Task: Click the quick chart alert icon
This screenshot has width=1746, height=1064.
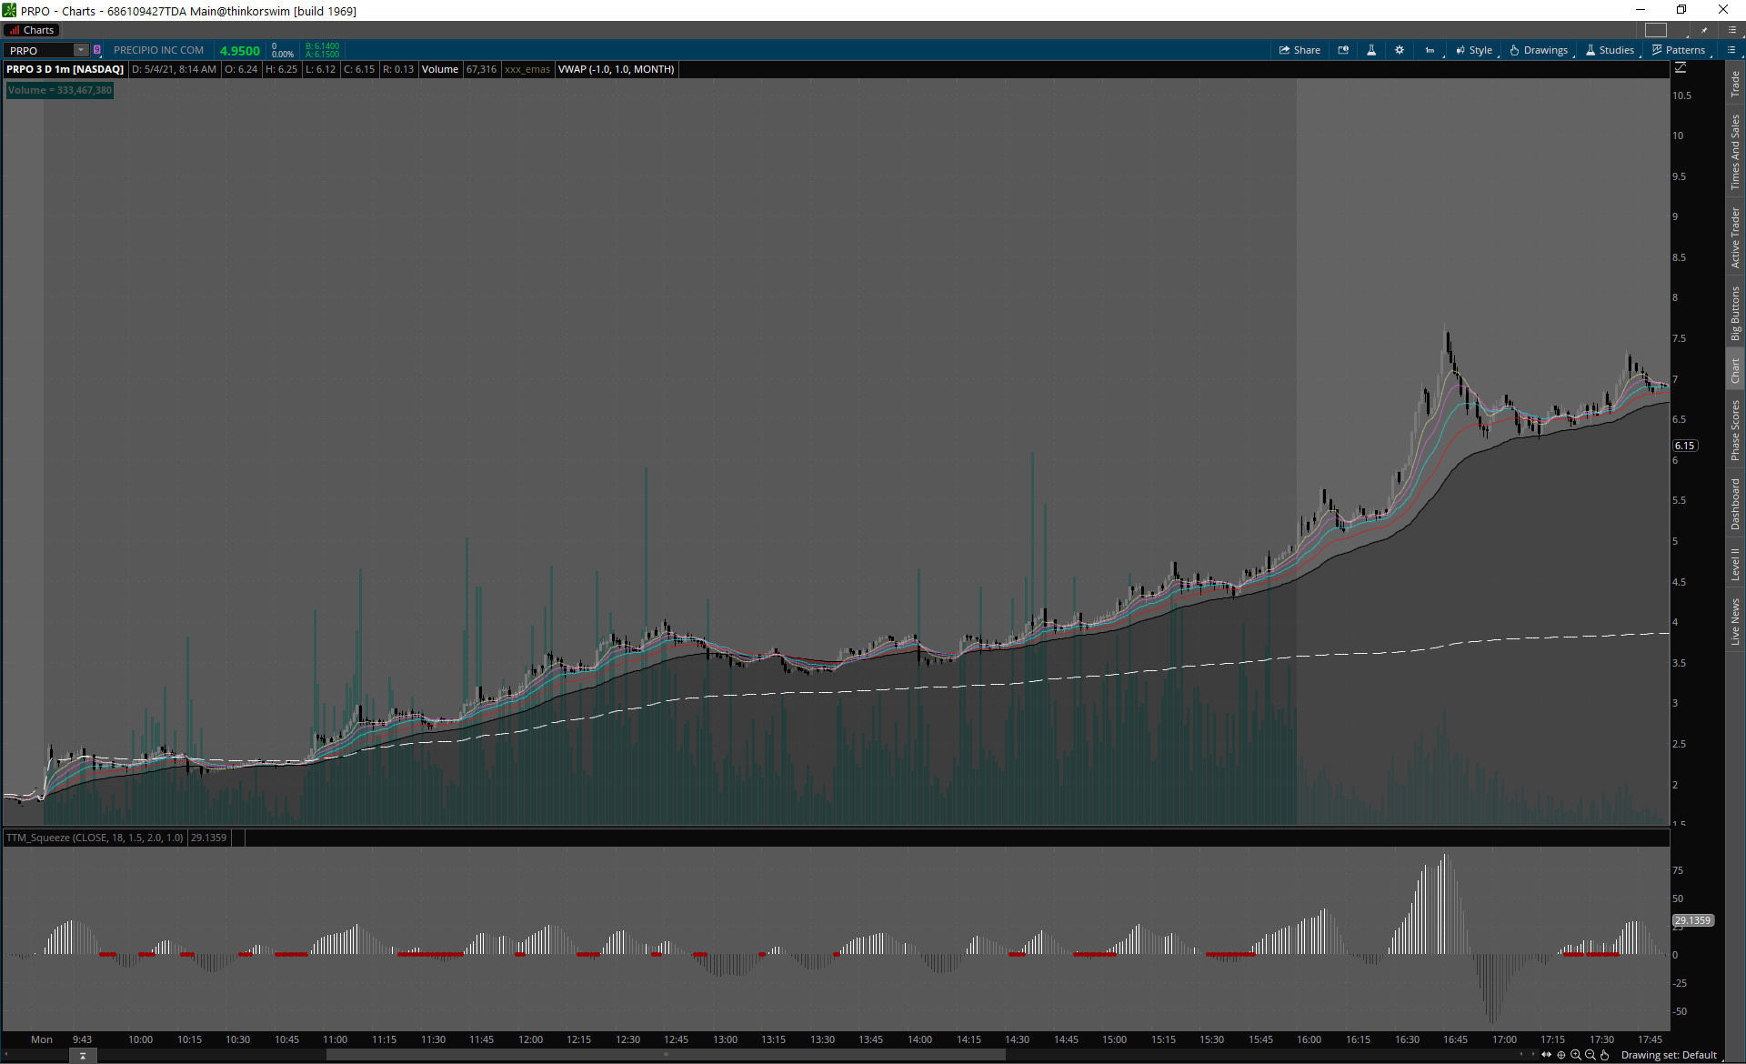Action: click(x=1343, y=50)
